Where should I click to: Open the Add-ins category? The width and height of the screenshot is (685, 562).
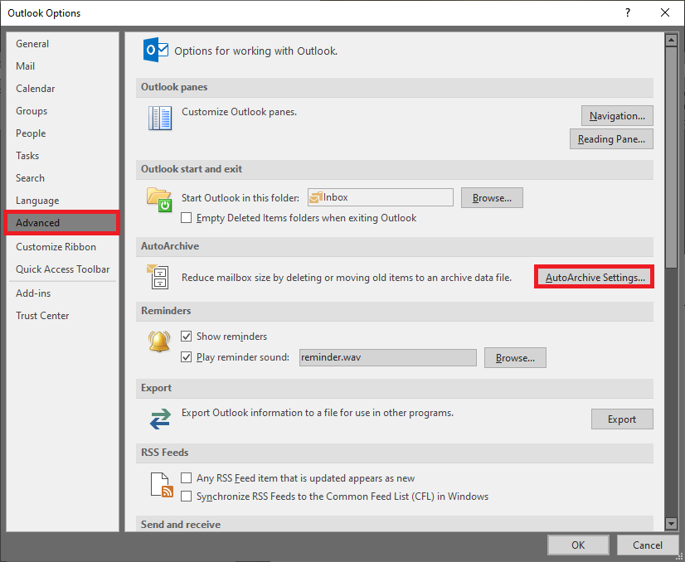[62, 293]
